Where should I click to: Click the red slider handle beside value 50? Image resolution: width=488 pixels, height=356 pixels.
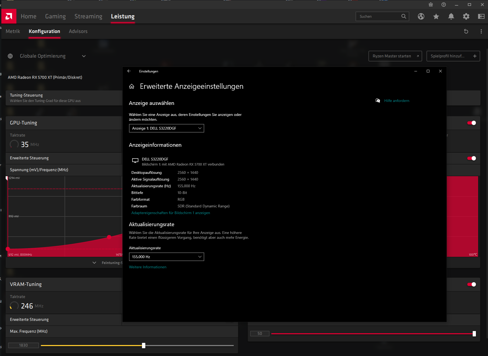pyautogui.click(x=474, y=334)
